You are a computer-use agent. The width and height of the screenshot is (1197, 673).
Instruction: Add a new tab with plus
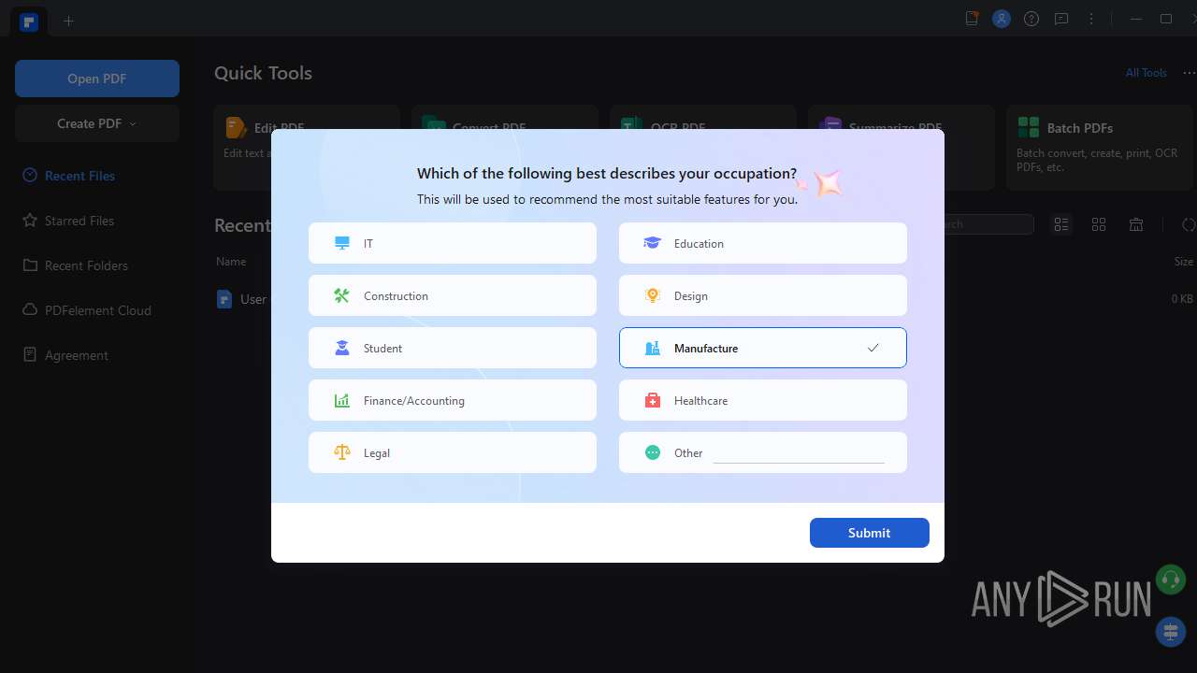(68, 21)
